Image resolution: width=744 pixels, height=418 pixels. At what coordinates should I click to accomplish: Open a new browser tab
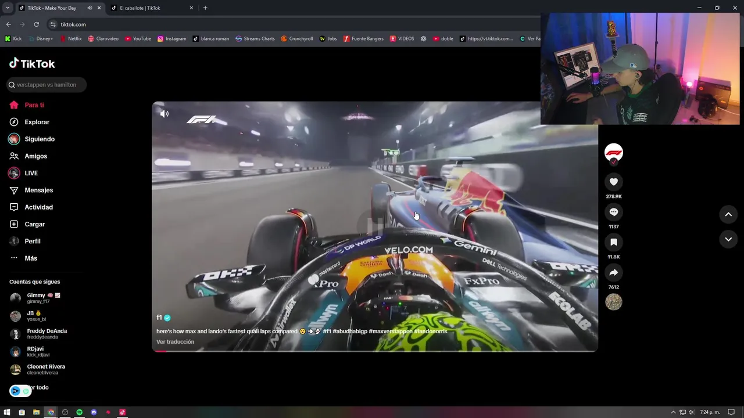pyautogui.click(x=205, y=8)
